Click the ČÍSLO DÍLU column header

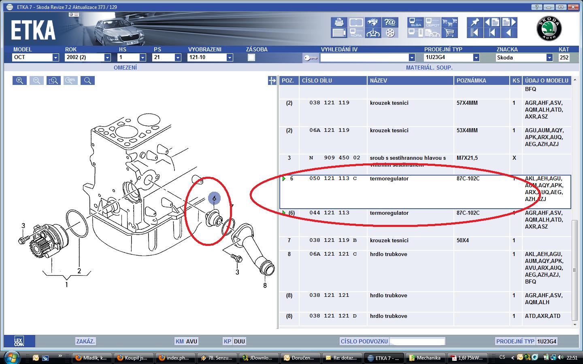317,80
